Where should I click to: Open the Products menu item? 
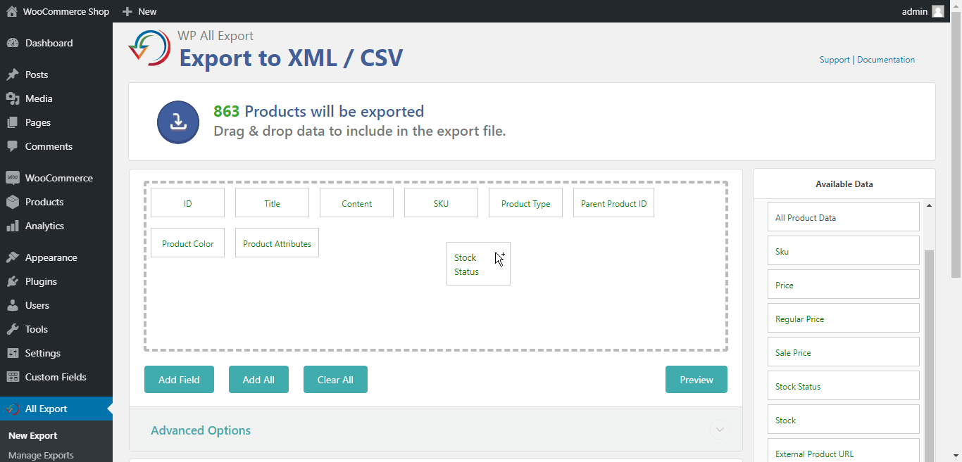[56, 202]
